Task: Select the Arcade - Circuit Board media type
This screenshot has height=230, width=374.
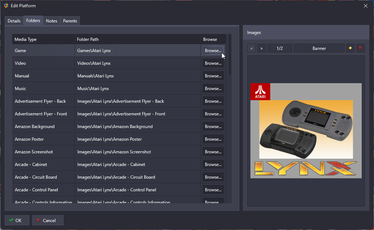Action: [x=43, y=177]
